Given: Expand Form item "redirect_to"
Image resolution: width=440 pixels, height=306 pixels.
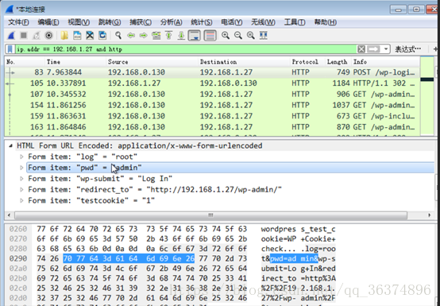Looking at the screenshot, I should click(x=21, y=189).
